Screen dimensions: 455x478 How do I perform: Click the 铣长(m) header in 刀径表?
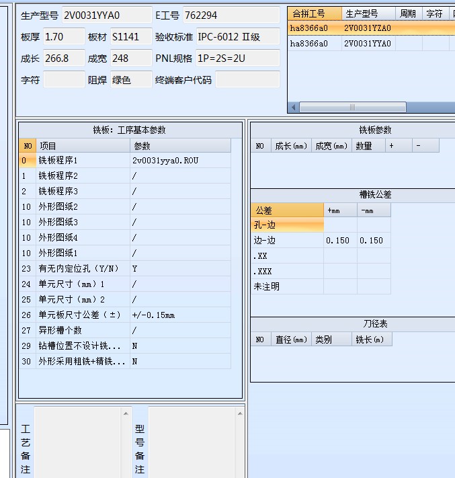coord(372,340)
